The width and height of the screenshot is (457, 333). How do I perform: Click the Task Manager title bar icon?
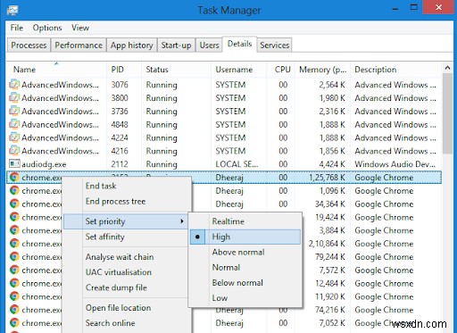click(x=12, y=10)
